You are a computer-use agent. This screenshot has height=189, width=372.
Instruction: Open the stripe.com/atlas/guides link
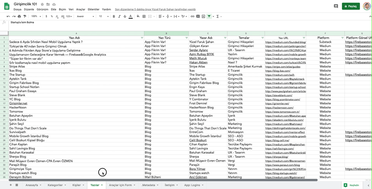point(283,67)
